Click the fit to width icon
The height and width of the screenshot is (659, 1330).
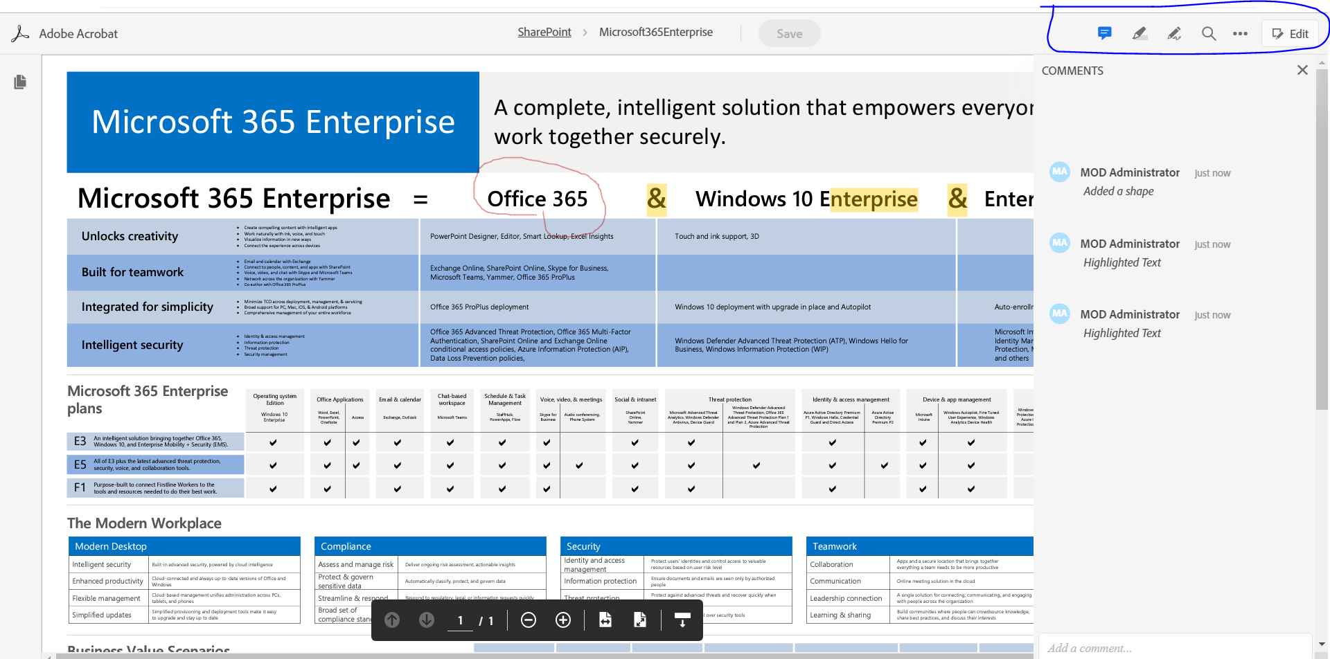point(605,620)
